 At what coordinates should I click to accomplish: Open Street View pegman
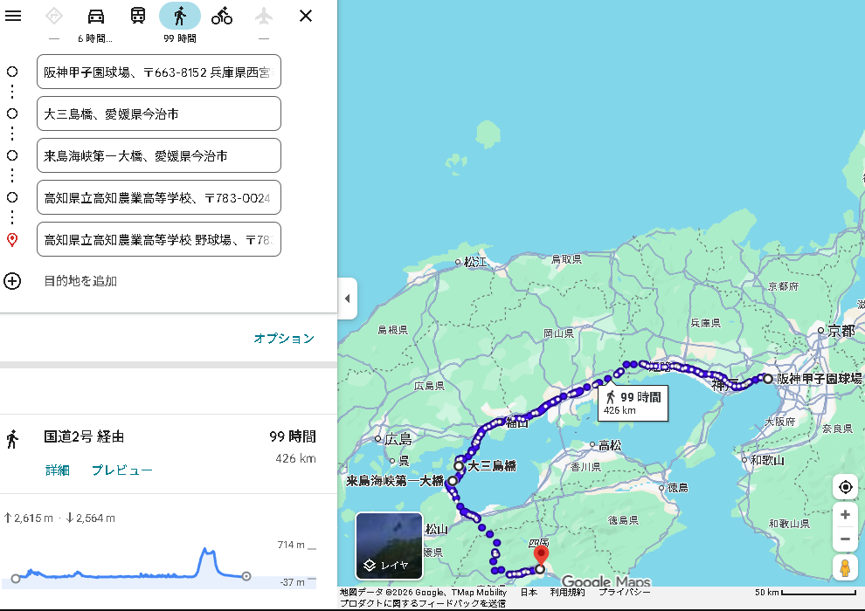coord(845,568)
